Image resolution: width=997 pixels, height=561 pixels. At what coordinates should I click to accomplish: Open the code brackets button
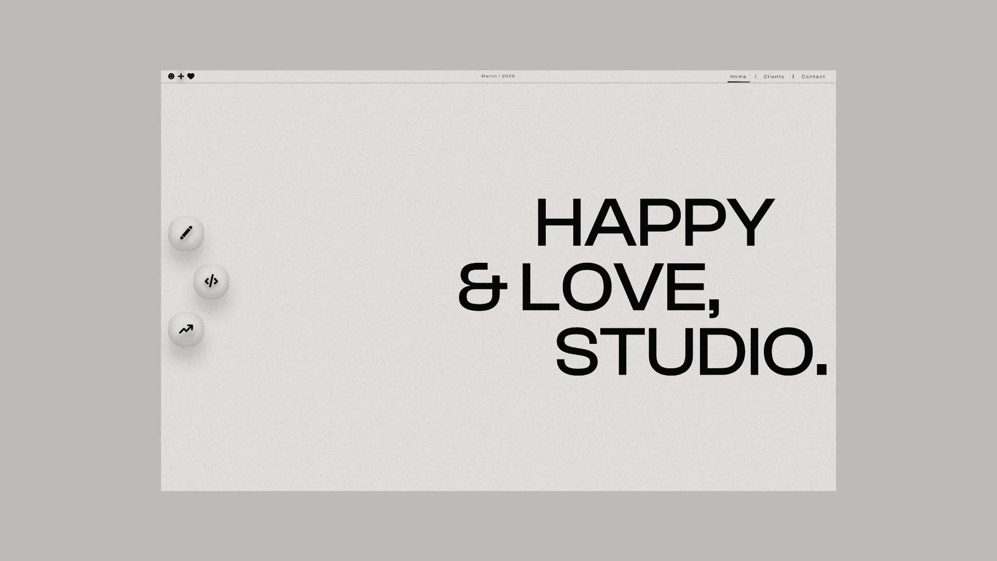(x=211, y=282)
